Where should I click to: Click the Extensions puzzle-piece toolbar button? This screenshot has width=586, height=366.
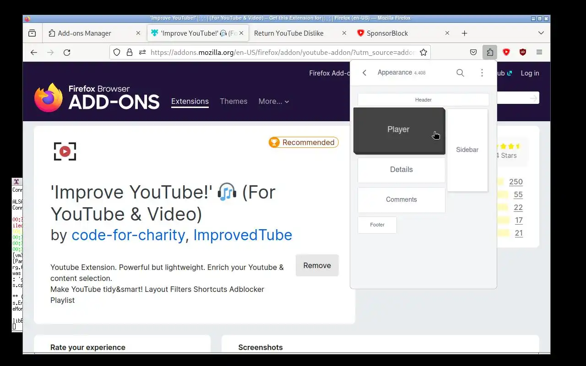click(x=490, y=52)
